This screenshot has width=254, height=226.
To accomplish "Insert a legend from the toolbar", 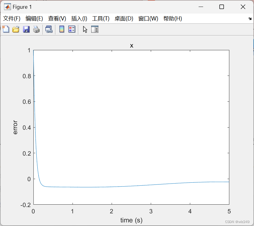I will (x=72, y=29).
